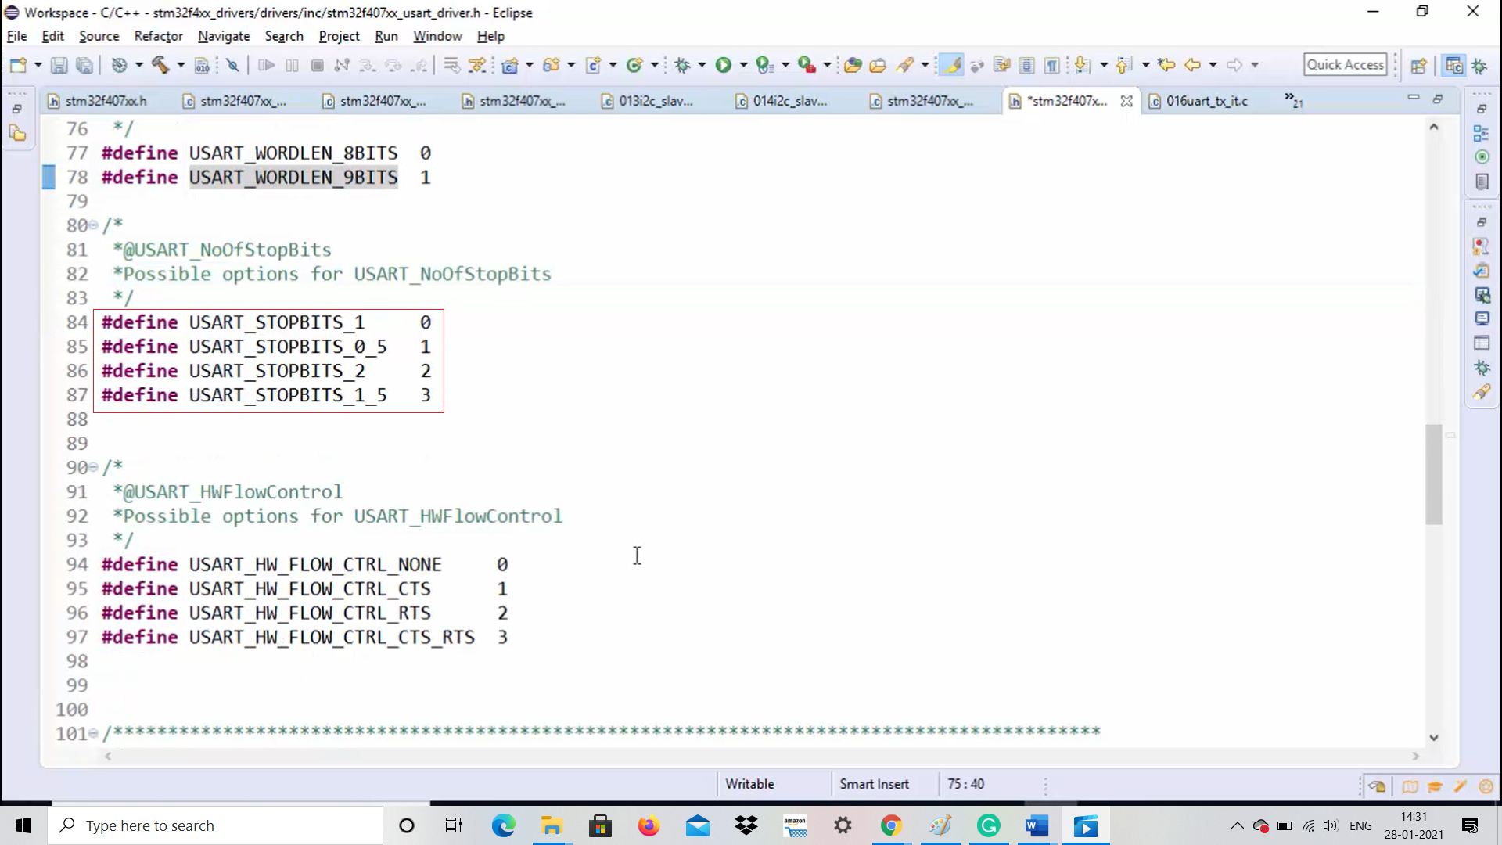Click the Previous Annotation icon

point(1123,66)
